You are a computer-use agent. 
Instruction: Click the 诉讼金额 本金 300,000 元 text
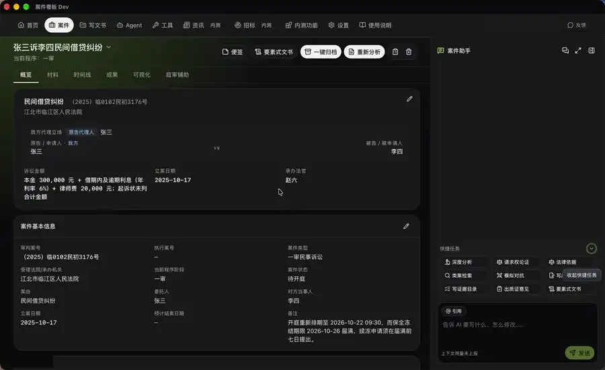[x=85, y=188]
